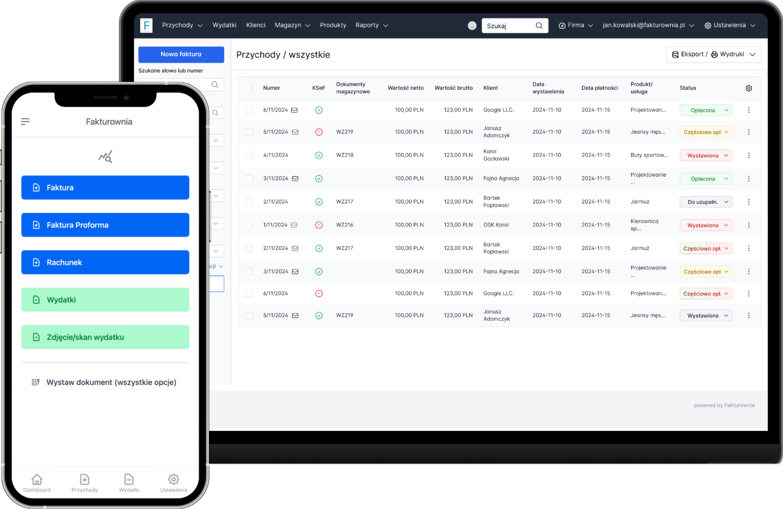Image resolution: width=783 pixels, height=509 pixels.
Task: Click powered by Fakturownia footer link
Action: [724, 406]
